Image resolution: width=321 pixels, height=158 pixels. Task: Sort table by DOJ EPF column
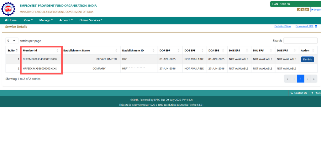(170, 50)
